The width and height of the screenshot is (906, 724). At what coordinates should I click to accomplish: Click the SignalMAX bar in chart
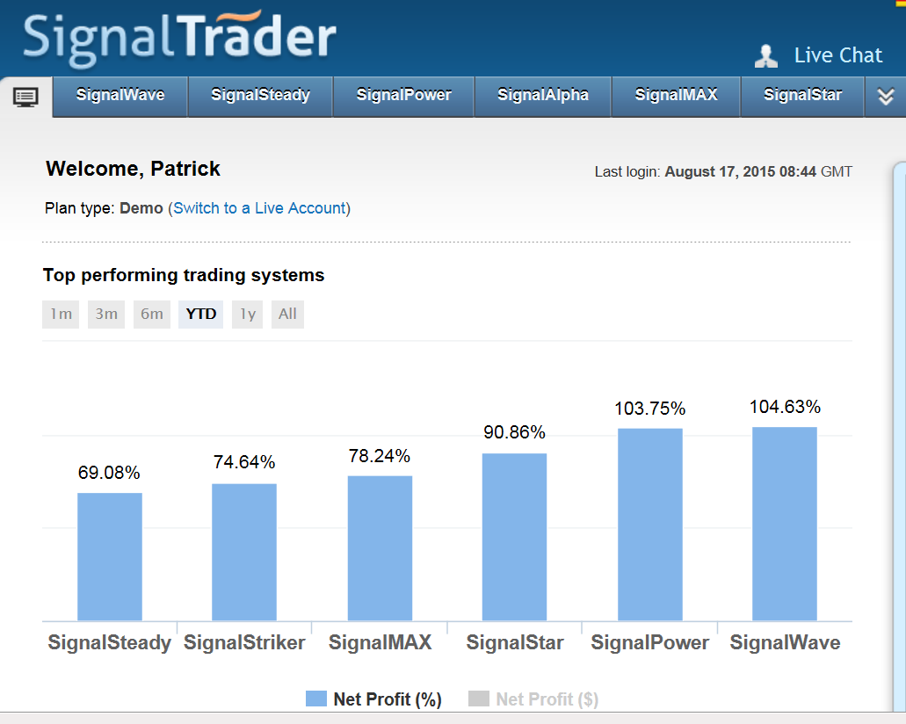380,548
